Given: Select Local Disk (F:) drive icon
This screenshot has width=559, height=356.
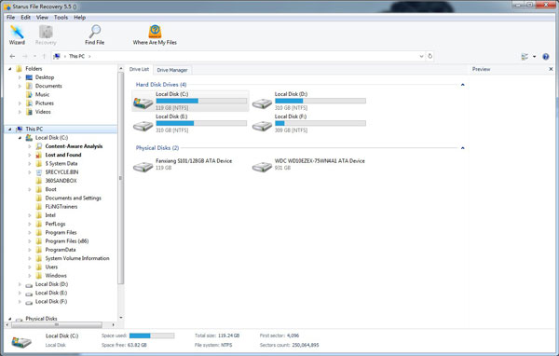Looking at the screenshot, I should (262, 126).
